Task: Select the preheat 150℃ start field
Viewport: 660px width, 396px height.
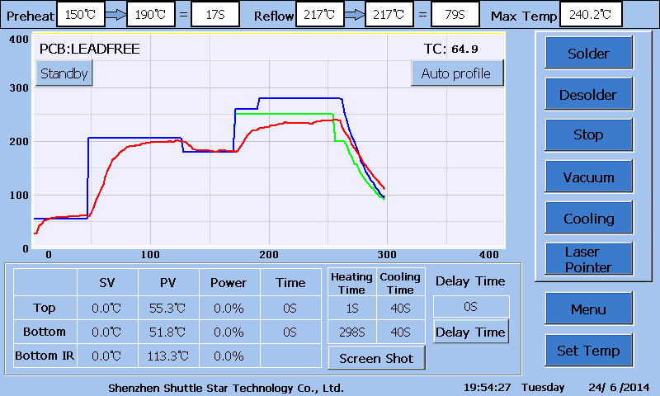Action: (80, 15)
